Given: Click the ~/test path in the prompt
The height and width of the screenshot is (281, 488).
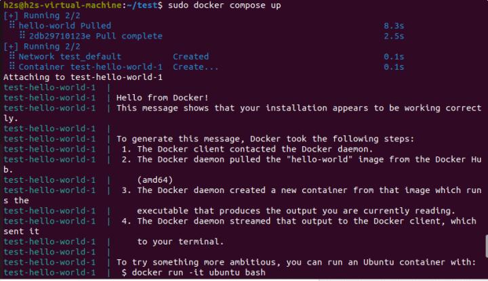Looking at the screenshot, I should [148, 5].
